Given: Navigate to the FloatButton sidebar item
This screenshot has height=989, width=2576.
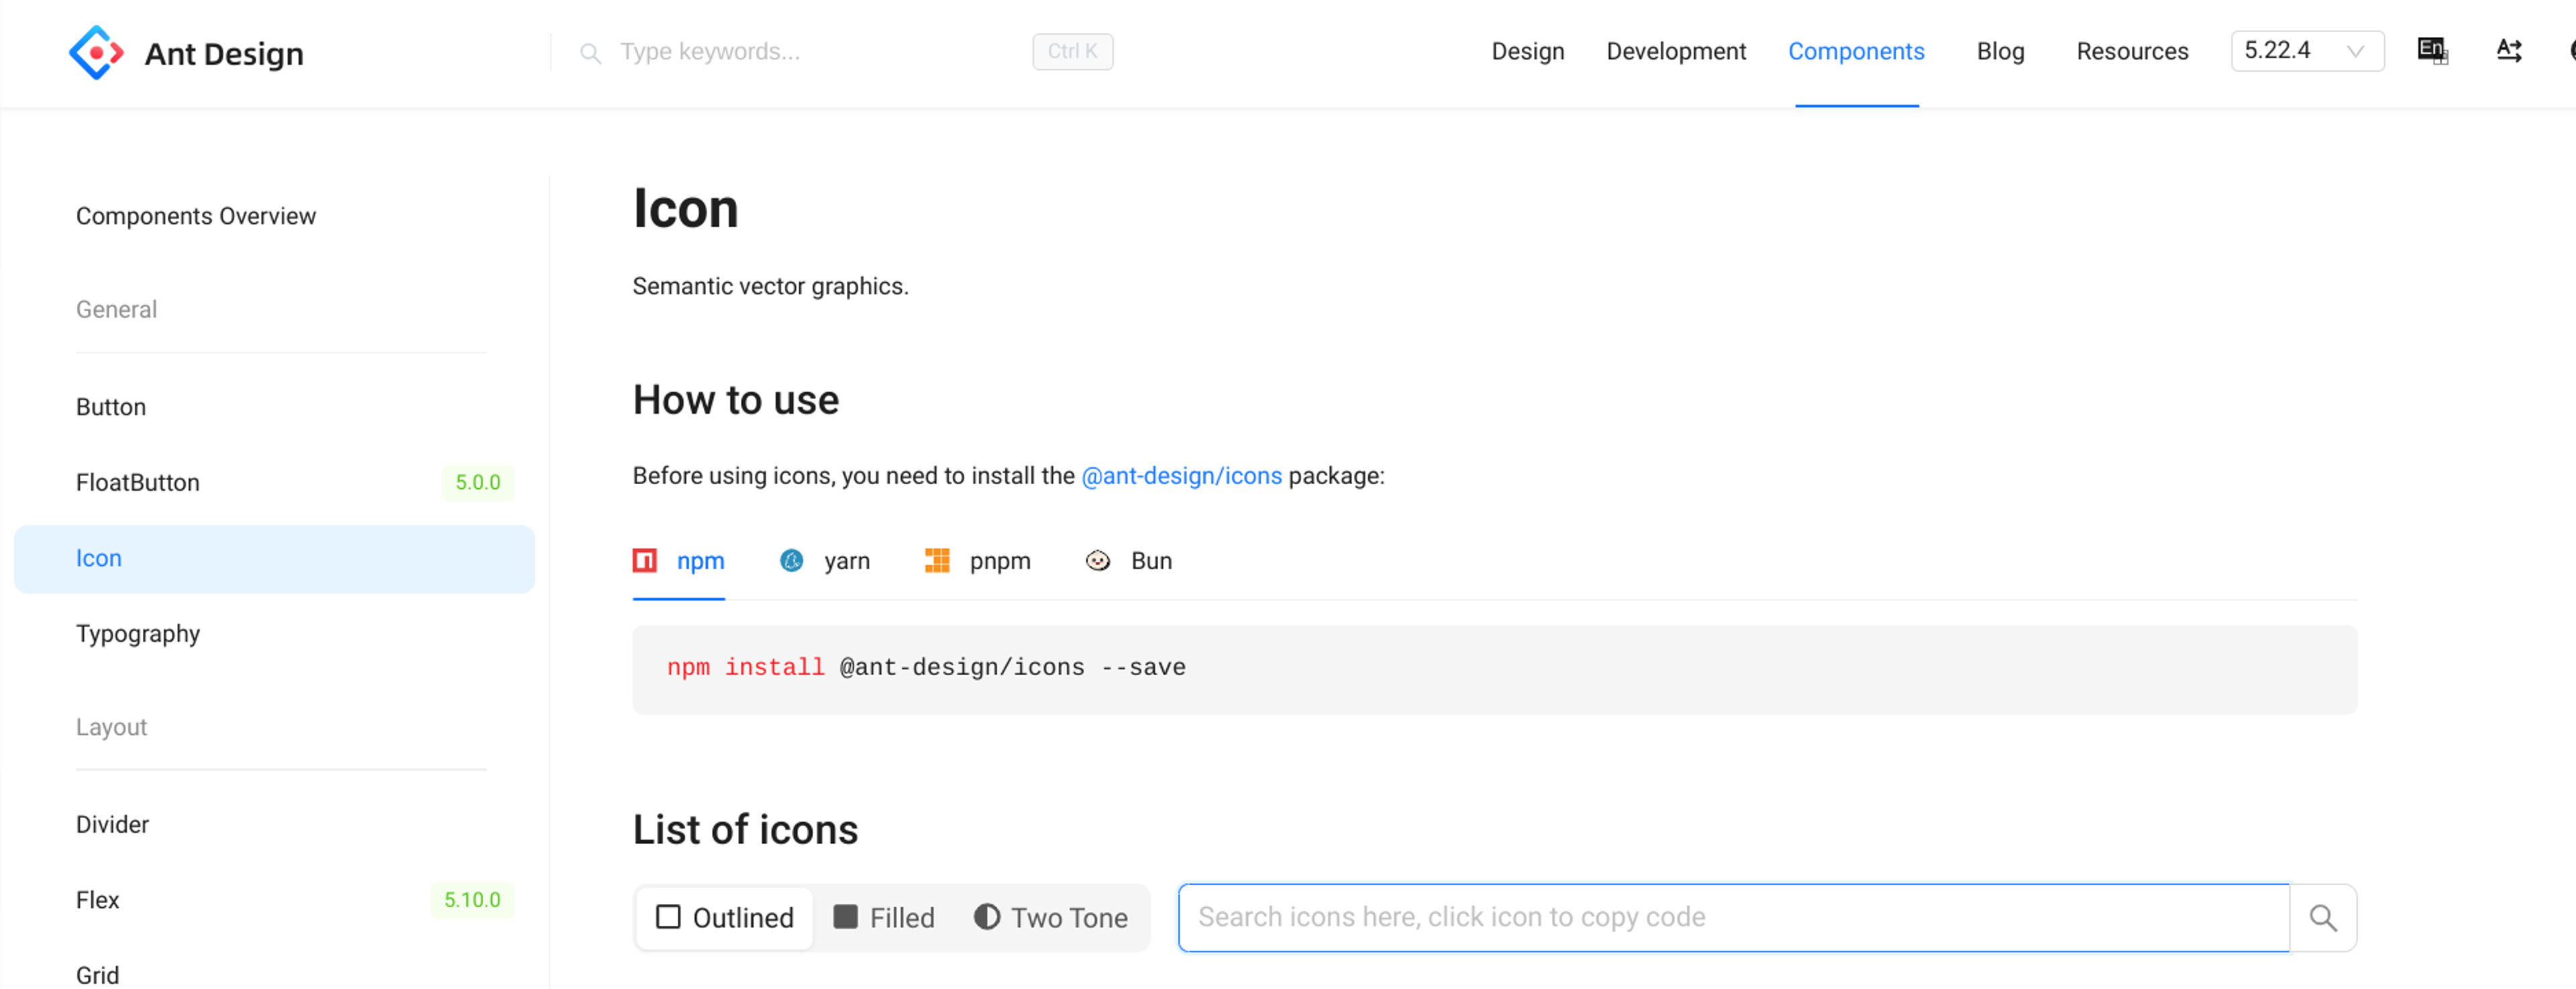Looking at the screenshot, I should [140, 481].
